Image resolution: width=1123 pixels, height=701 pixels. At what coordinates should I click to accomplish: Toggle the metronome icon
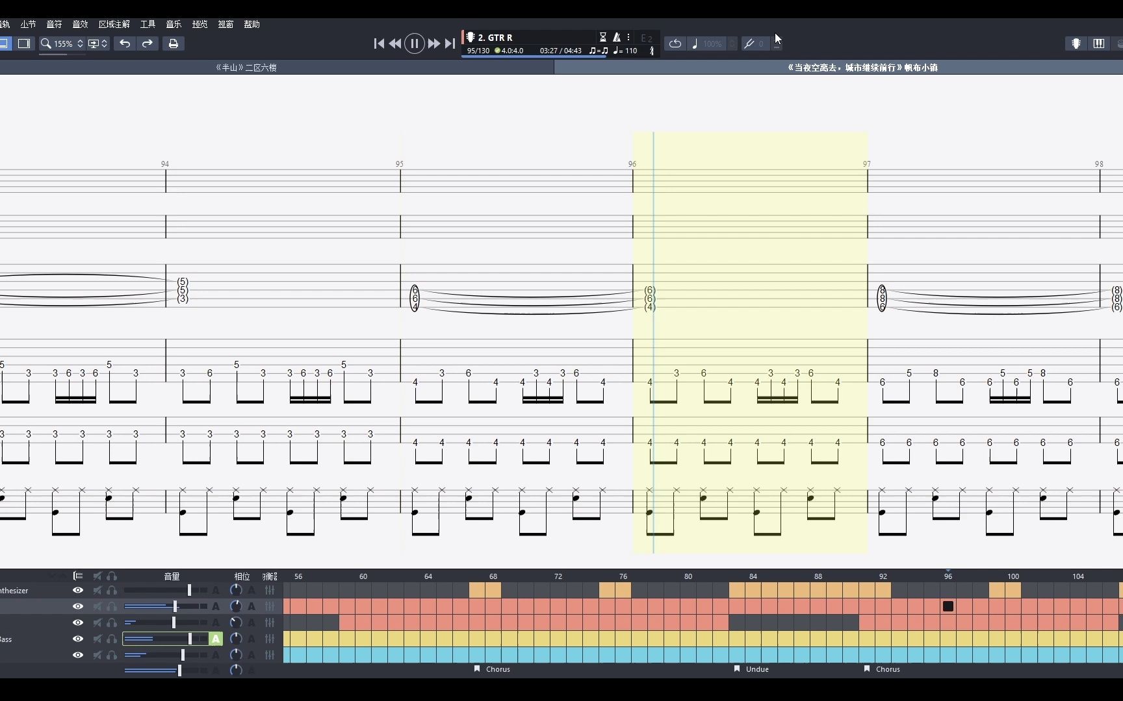pyautogui.click(x=617, y=38)
